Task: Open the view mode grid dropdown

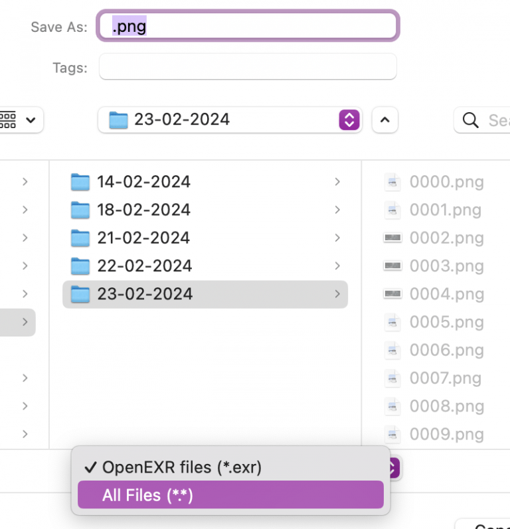Action: [19, 120]
